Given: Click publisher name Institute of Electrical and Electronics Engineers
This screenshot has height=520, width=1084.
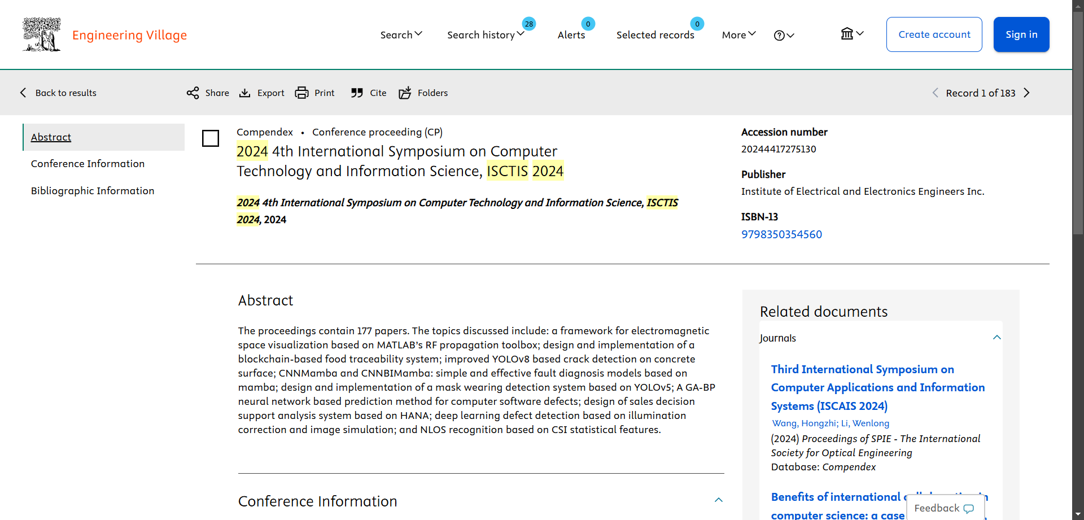Looking at the screenshot, I should 863,191.
